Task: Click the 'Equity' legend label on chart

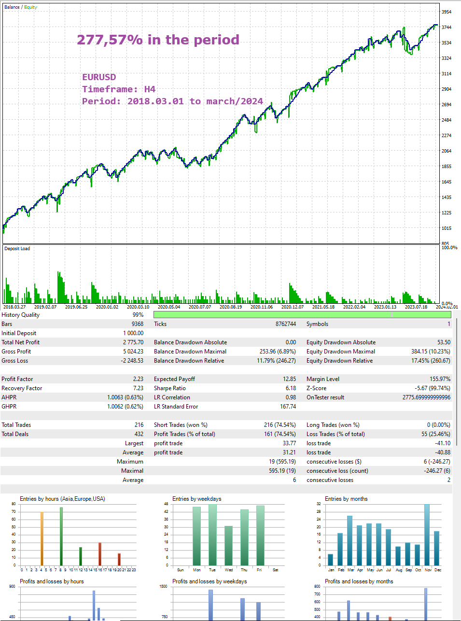Action: coord(30,7)
